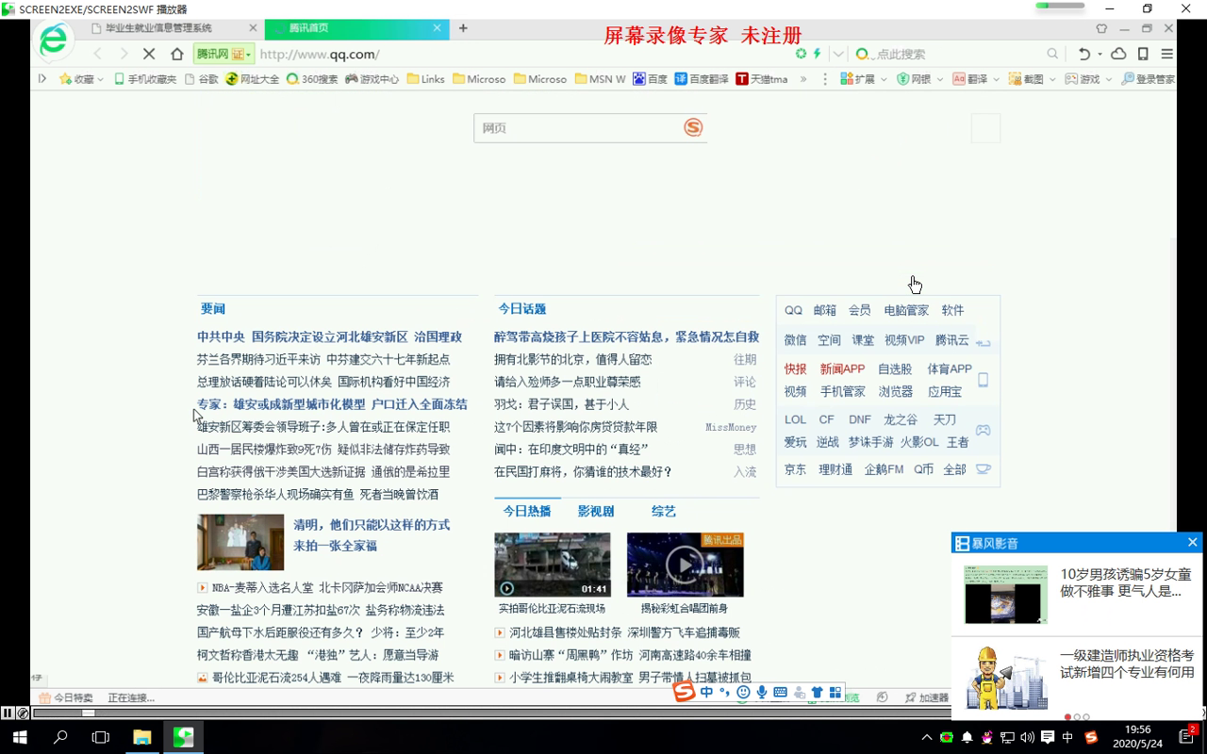Viewport: 1207px width, 754px height.
Task: Open the 天猫 bookmark
Action: tap(762, 79)
